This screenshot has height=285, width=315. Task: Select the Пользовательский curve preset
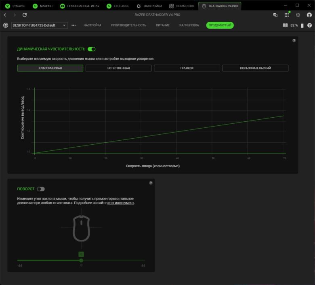coord(255,68)
